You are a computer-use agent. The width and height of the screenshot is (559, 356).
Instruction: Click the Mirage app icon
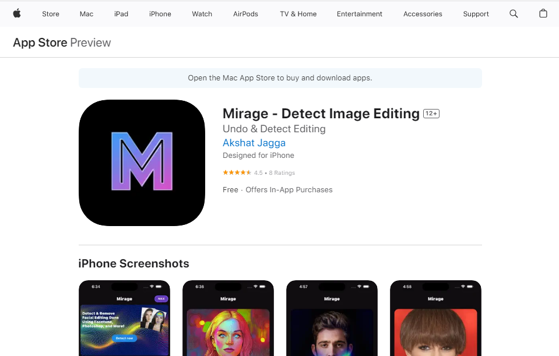tap(142, 163)
